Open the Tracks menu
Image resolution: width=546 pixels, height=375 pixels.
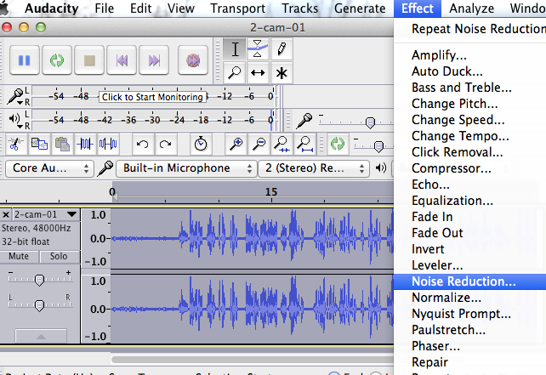tap(300, 9)
